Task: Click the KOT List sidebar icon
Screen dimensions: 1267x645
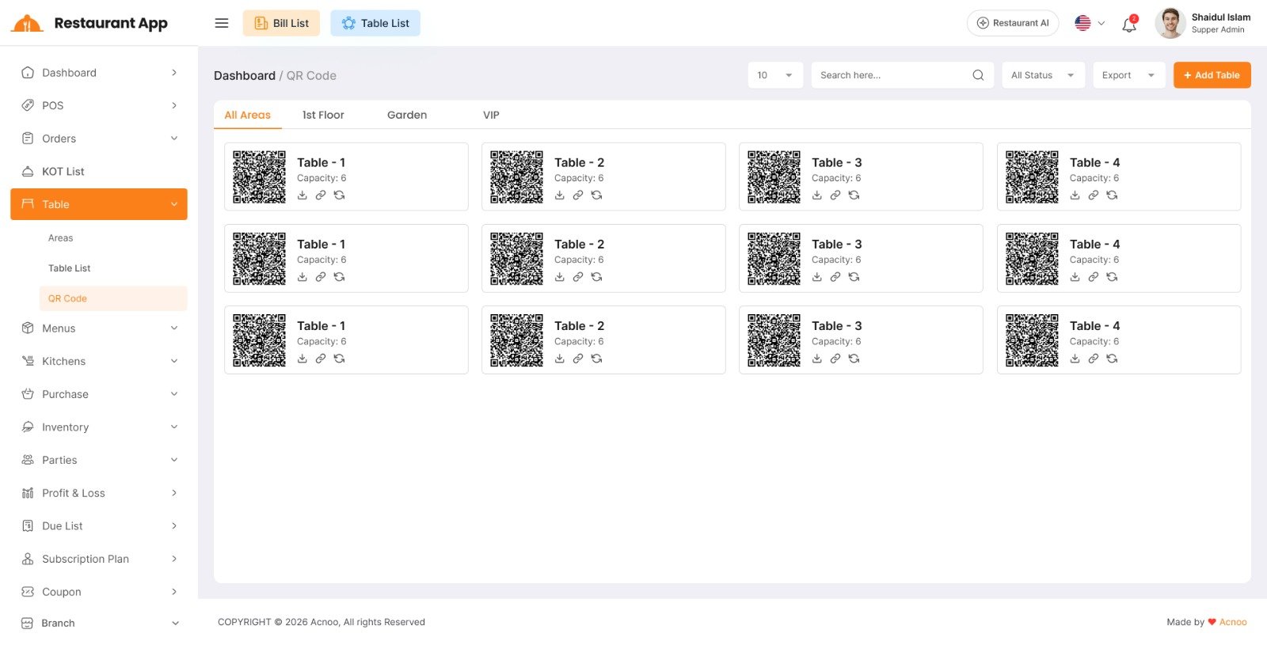Action: pos(28,172)
